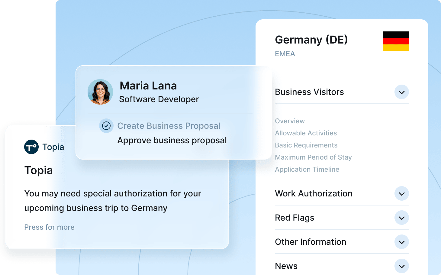This screenshot has height=275, width=441.
Task: Click the Topia logo icon
Action: [31, 147]
